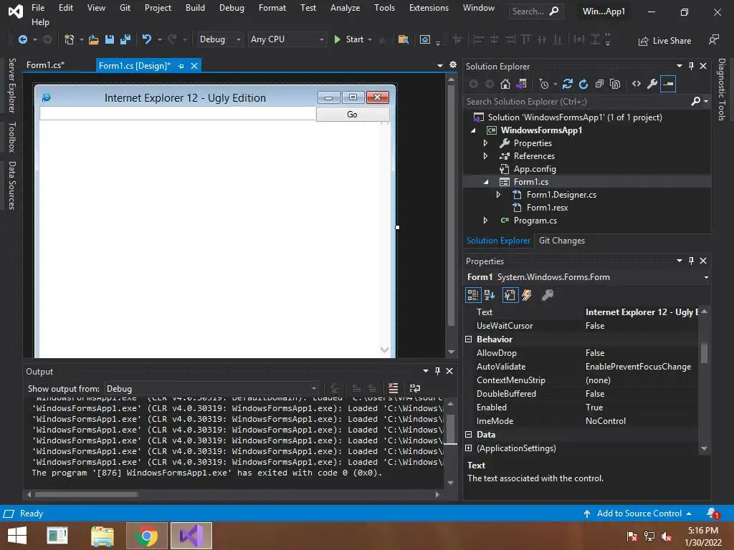This screenshot has width=734, height=550.
Task: Click the Open File folder icon
Action: (94, 40)
